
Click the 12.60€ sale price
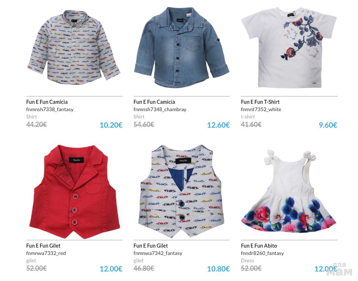click(x=218, y=125)
